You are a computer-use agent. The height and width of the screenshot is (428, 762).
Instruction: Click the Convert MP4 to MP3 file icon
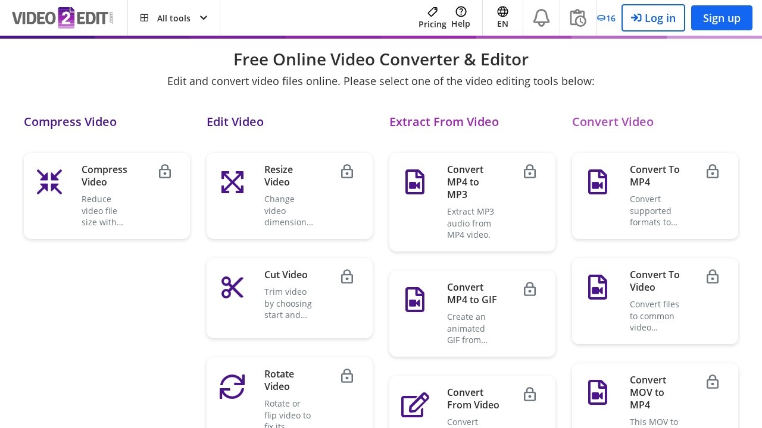coord(415,182)
